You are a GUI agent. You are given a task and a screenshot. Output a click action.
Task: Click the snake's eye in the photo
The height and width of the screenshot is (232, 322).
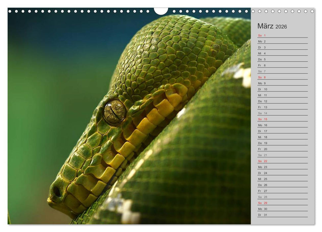click(x=114, y=113)
